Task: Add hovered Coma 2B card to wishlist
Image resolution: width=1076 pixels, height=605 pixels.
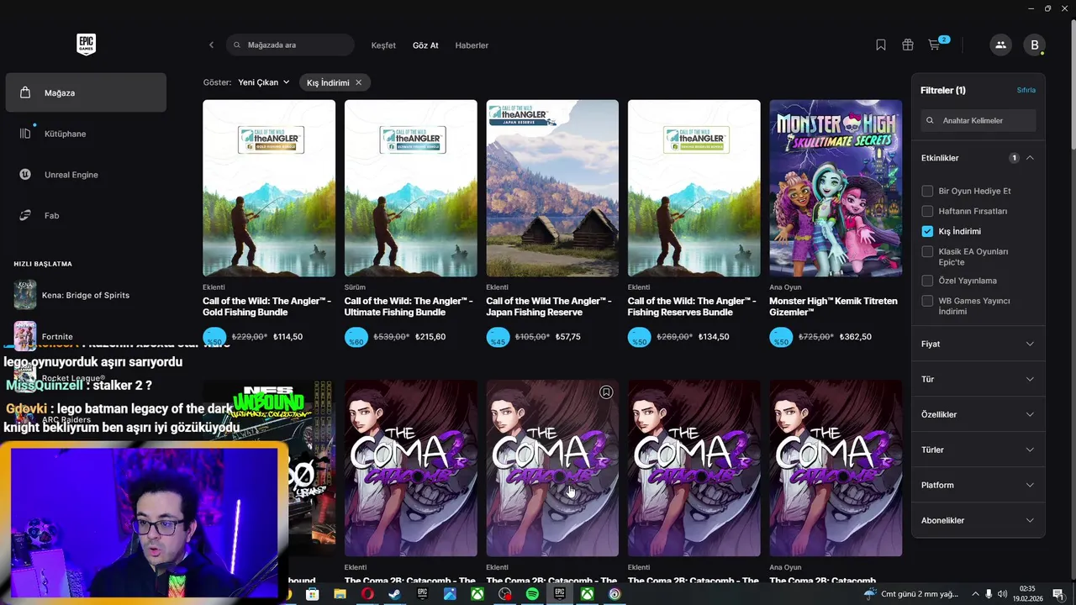Action: tap(606, 392)
